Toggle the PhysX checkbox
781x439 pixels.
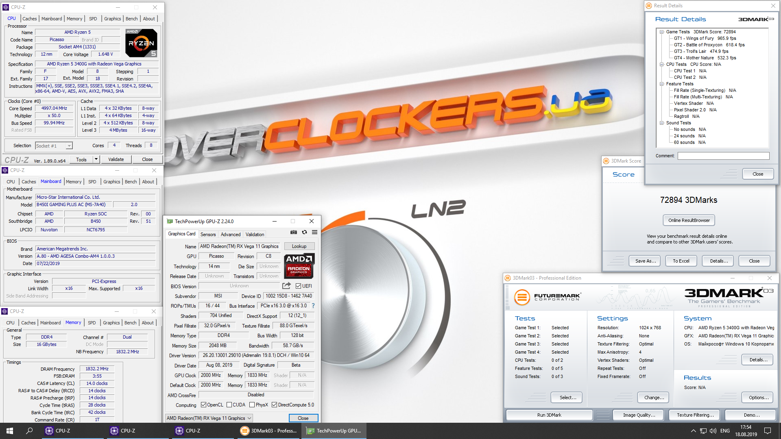(252, 405)
